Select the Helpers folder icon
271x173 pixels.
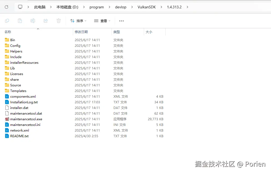click(x=7, y=51)
